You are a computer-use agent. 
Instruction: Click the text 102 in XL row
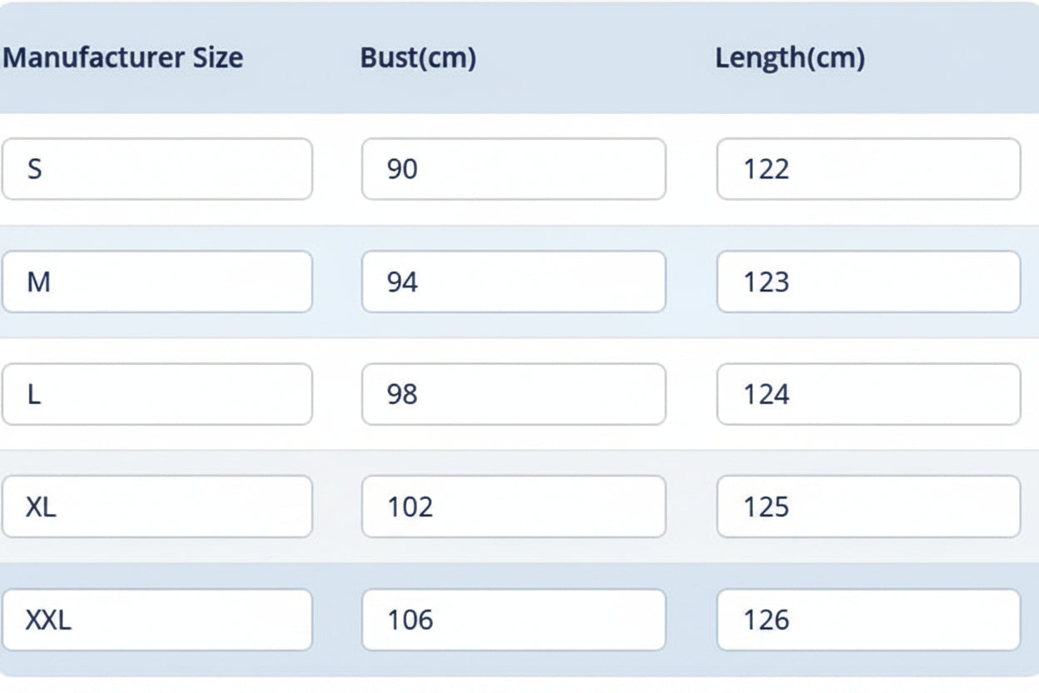(x=410, y=506)
